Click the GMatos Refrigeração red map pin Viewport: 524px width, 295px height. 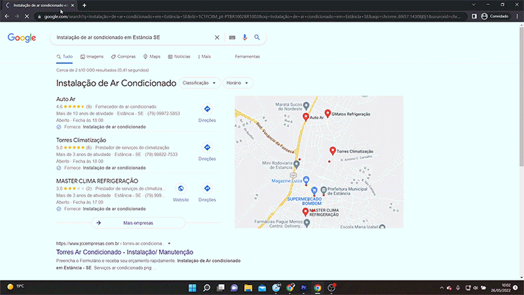(328, 113)
